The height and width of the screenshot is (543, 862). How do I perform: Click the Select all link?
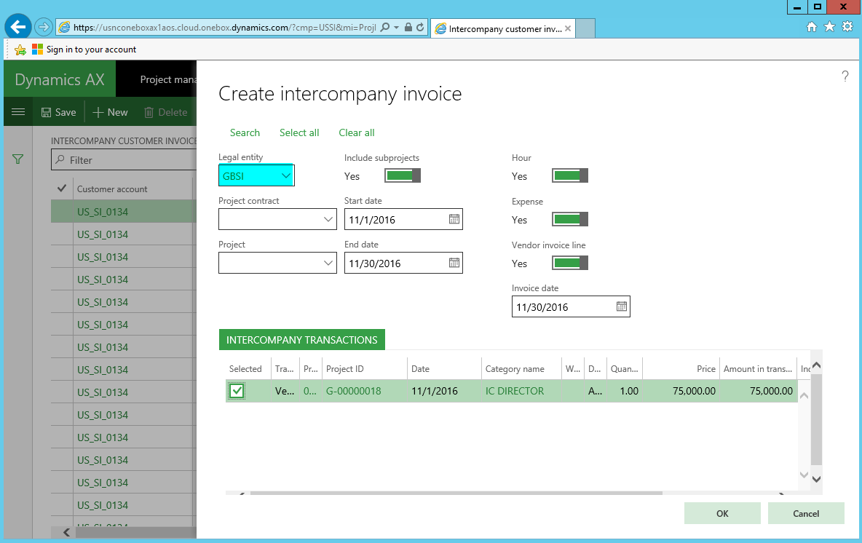tap(299, 132)
